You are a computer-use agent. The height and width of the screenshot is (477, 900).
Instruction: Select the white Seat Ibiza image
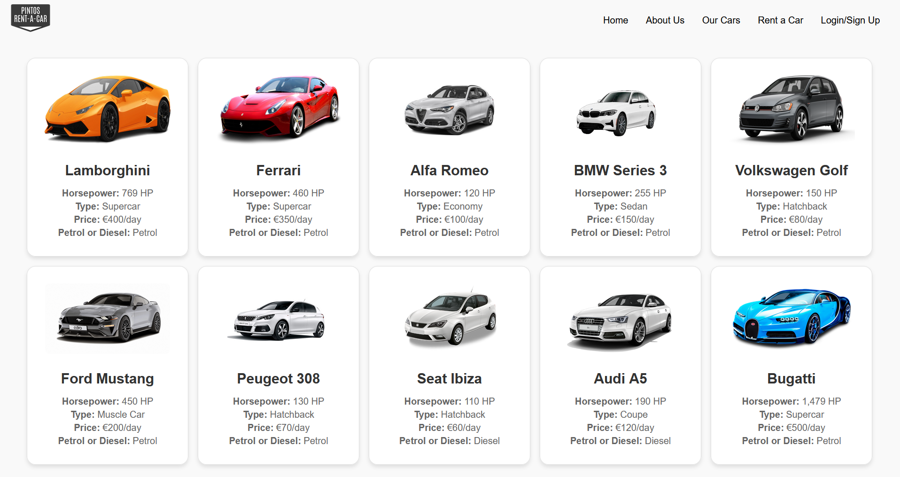coord(450,318)
